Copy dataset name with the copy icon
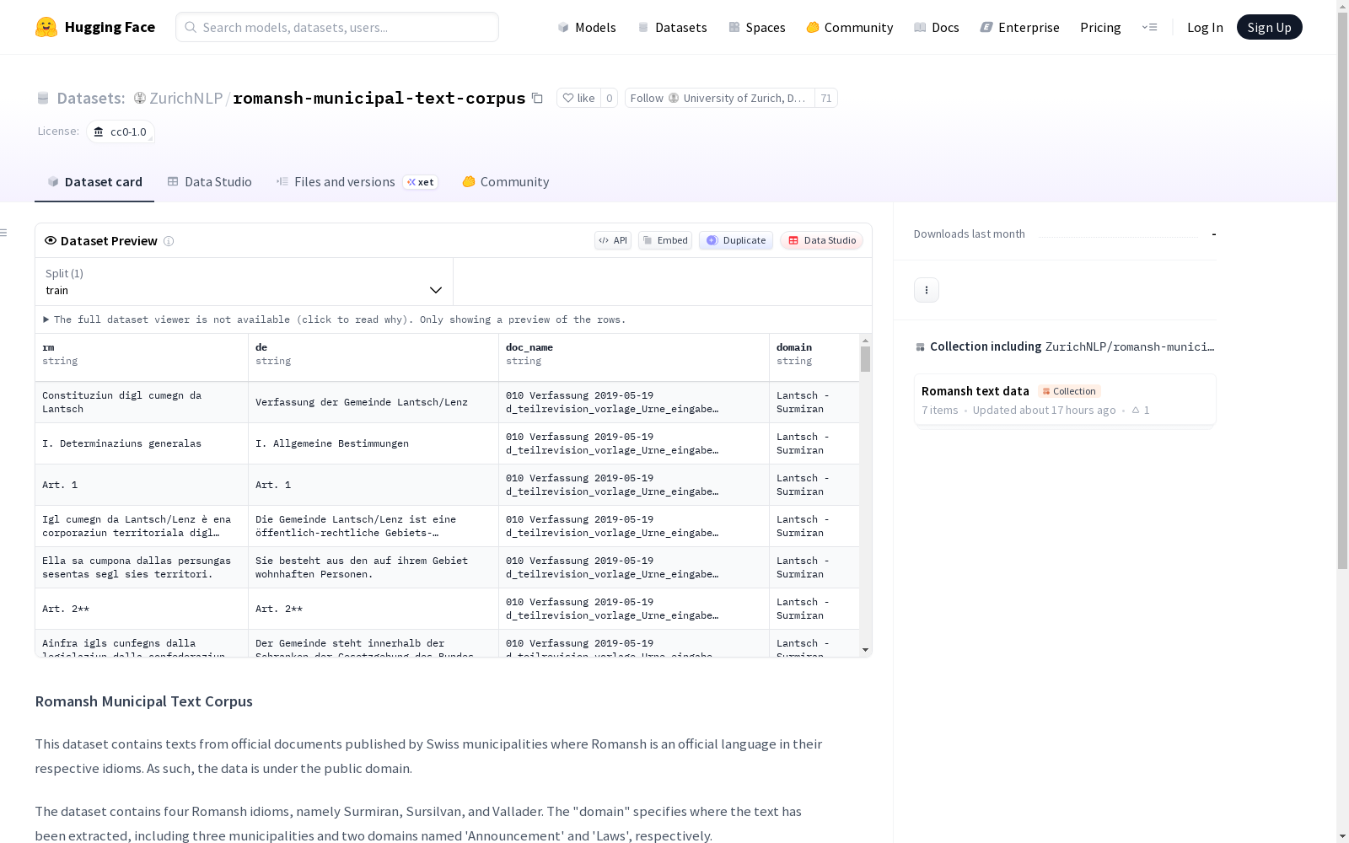The image size is (1349, 843). click(537, 98)
